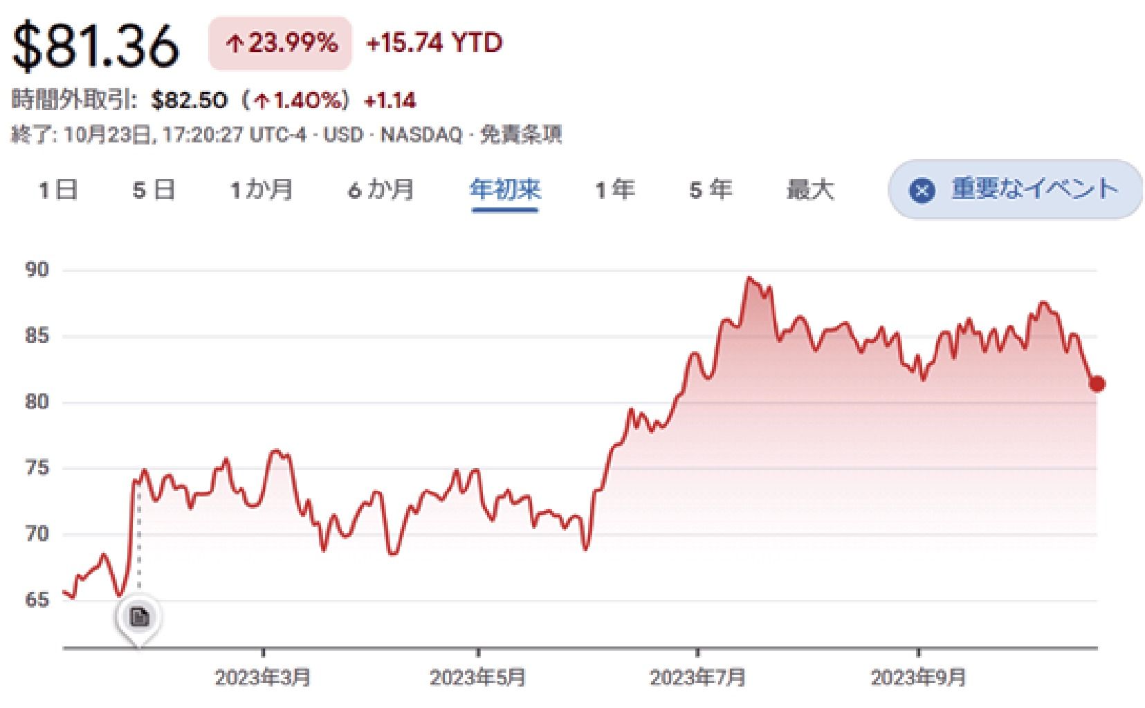This screenshot has width=1145, height=708.
Task: Click the 2023年3月 axis label
Action: [x=263, y=678]
